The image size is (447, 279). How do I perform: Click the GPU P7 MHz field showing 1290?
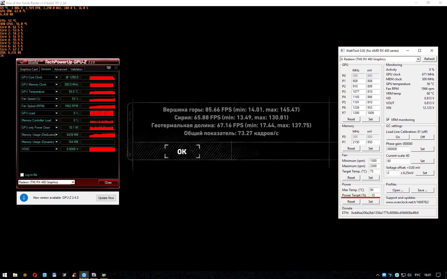click(358, 113)
